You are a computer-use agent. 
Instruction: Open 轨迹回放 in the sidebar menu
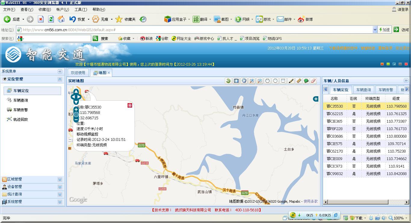click(20, 119)
